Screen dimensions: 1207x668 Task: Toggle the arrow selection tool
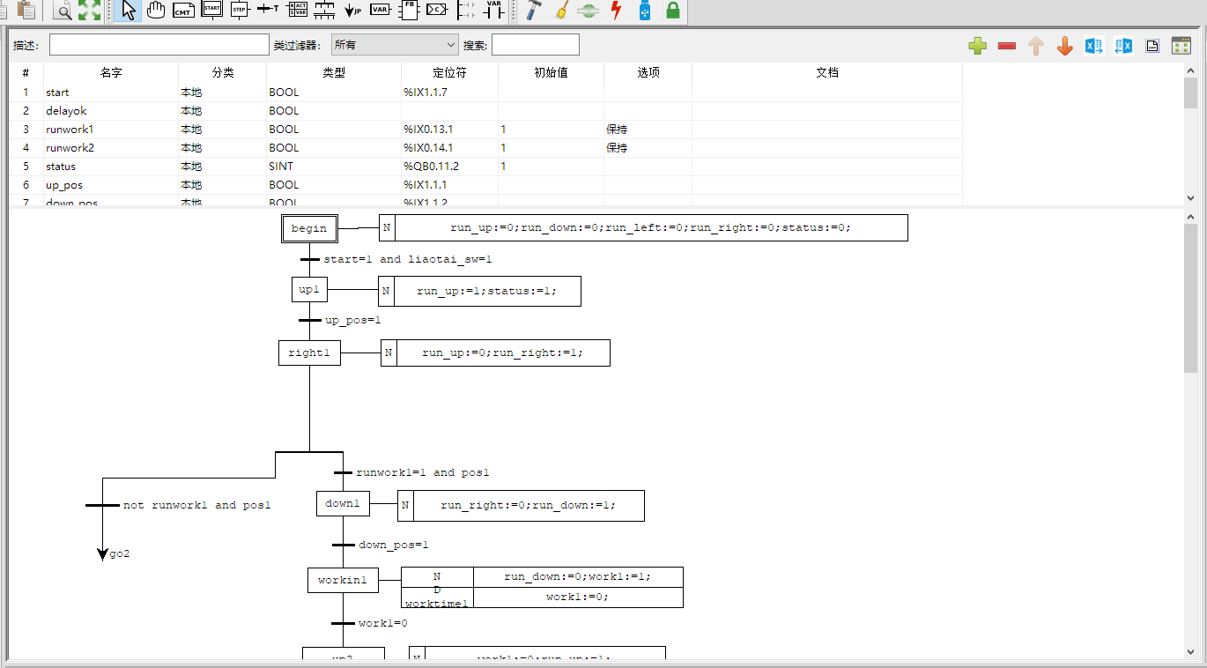tap(128, 11)
